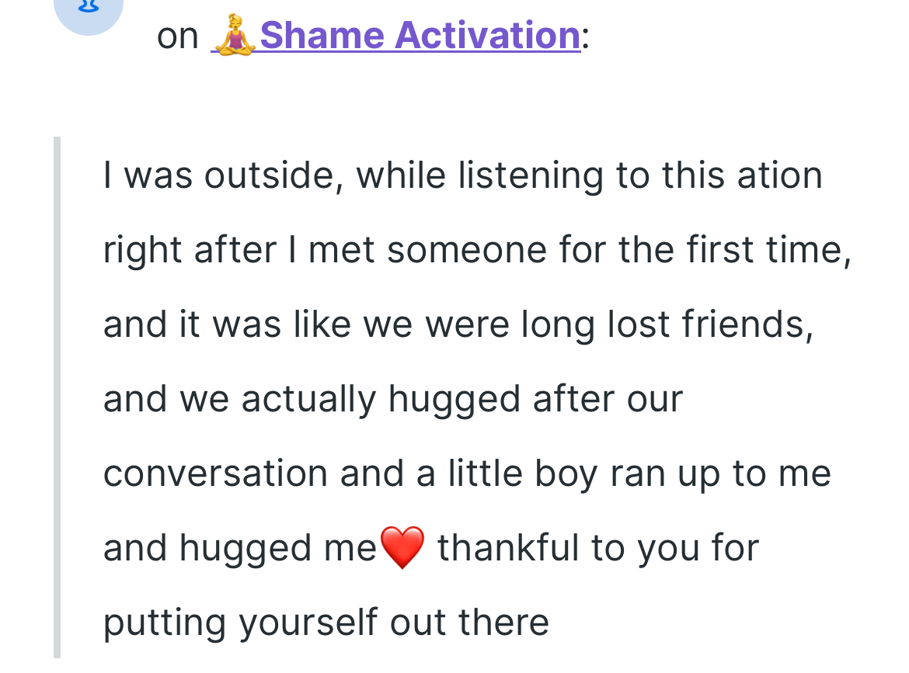Image resolution: width=909 pixels, height=673 pixels.
Task: Click the meditating person emoji
Action: coord(235,36)
